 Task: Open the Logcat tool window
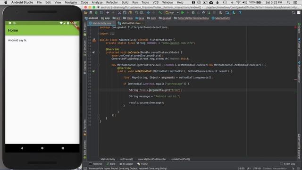point(126,164)
